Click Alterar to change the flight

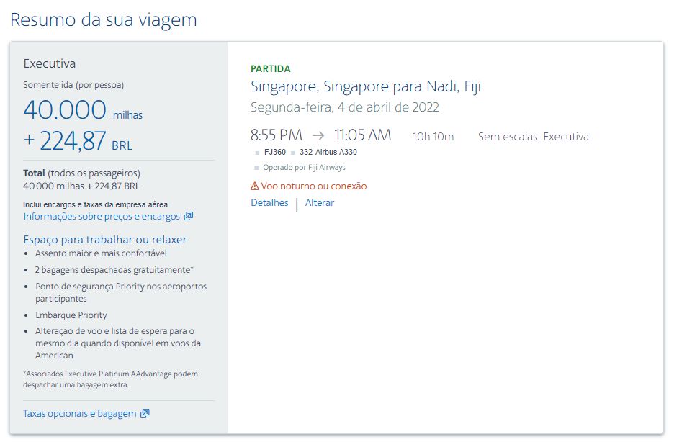(320, 203)
